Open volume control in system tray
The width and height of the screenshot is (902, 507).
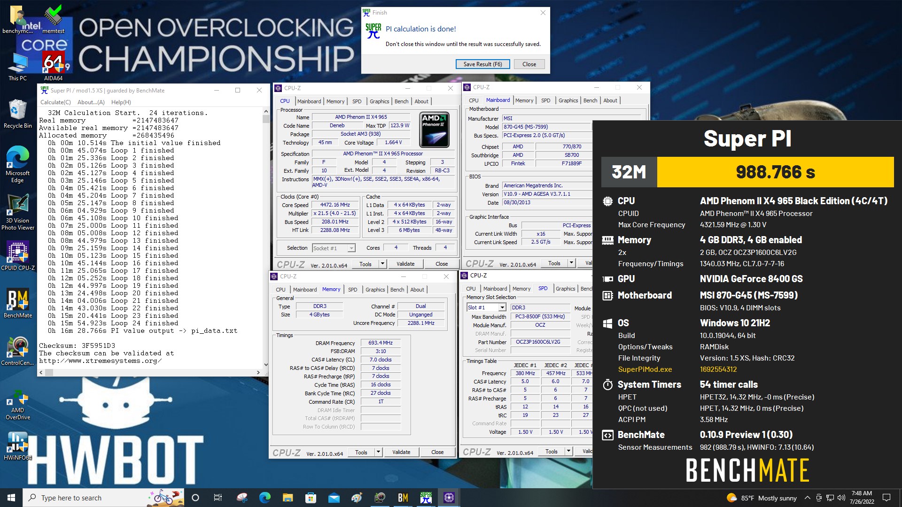(841, 498)
